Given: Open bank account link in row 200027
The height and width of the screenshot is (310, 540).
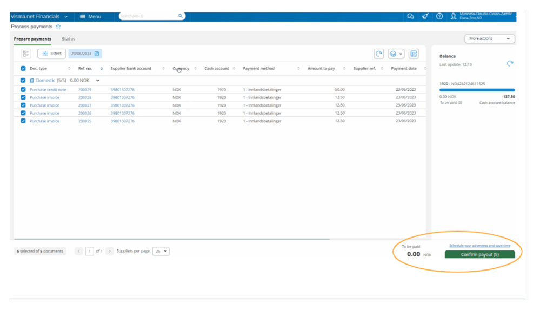Looking at the screenshot, I should 123,105.
